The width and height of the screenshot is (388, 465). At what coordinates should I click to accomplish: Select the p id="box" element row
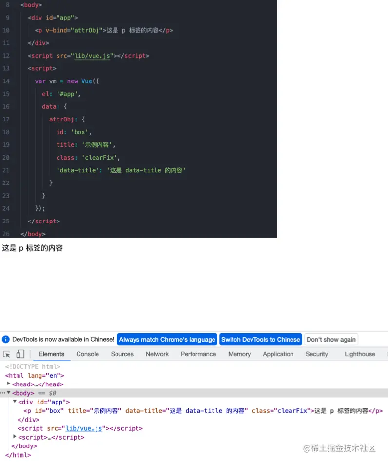(x=203, y=411)
